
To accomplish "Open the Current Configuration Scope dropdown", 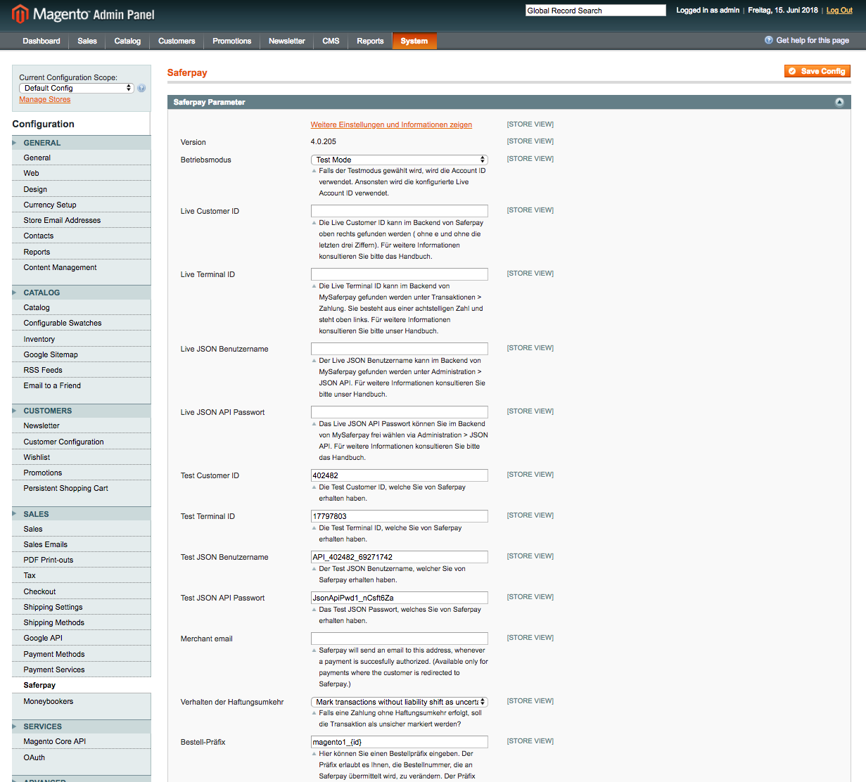I will click(76, 89).
